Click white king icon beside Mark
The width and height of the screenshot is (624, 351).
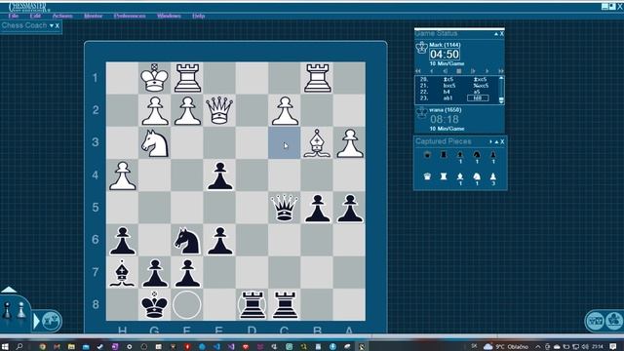421,48
